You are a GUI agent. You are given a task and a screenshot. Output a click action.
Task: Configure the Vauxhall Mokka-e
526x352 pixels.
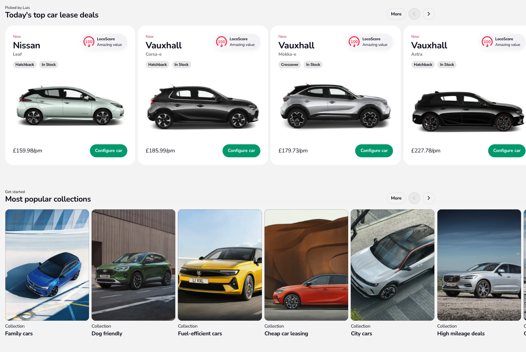[x=374, y=151]
